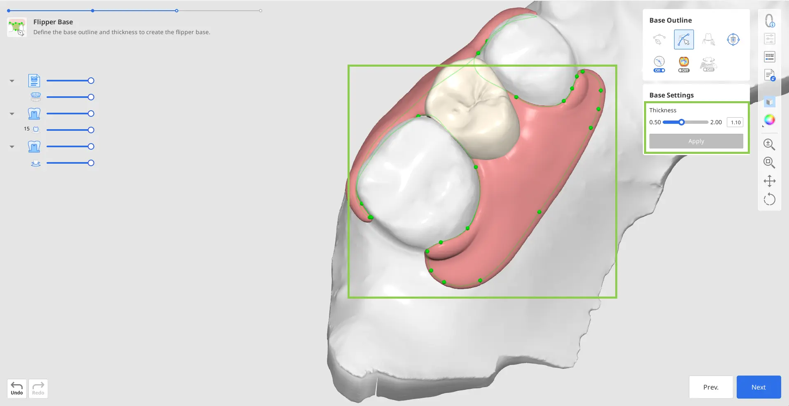Go back with the Prev. button
This screenshot has height=406, width=789.
(711, 387)
